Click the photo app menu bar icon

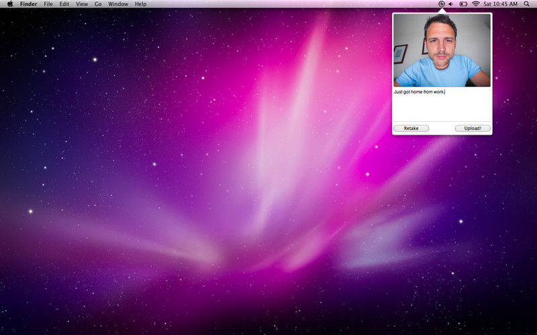(x=441, y=4)
